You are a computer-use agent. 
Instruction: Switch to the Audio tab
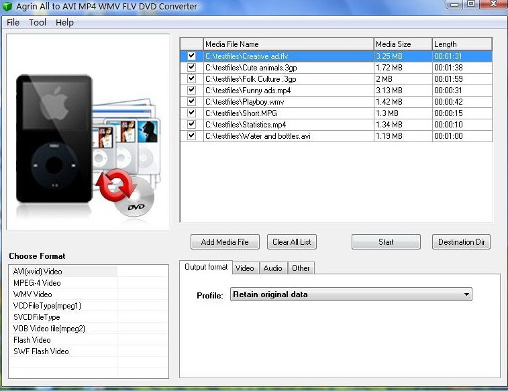click(x=273, y=268)
